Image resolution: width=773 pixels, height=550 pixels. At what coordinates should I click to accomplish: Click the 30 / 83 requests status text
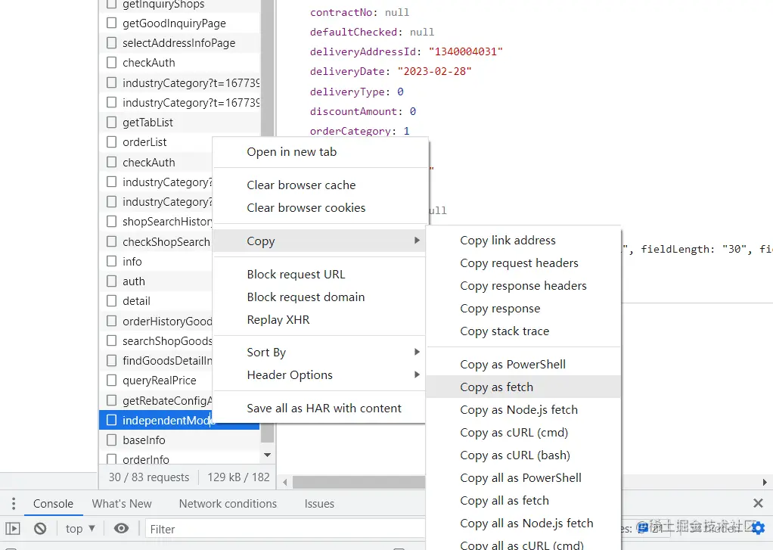tap(149, 477)
